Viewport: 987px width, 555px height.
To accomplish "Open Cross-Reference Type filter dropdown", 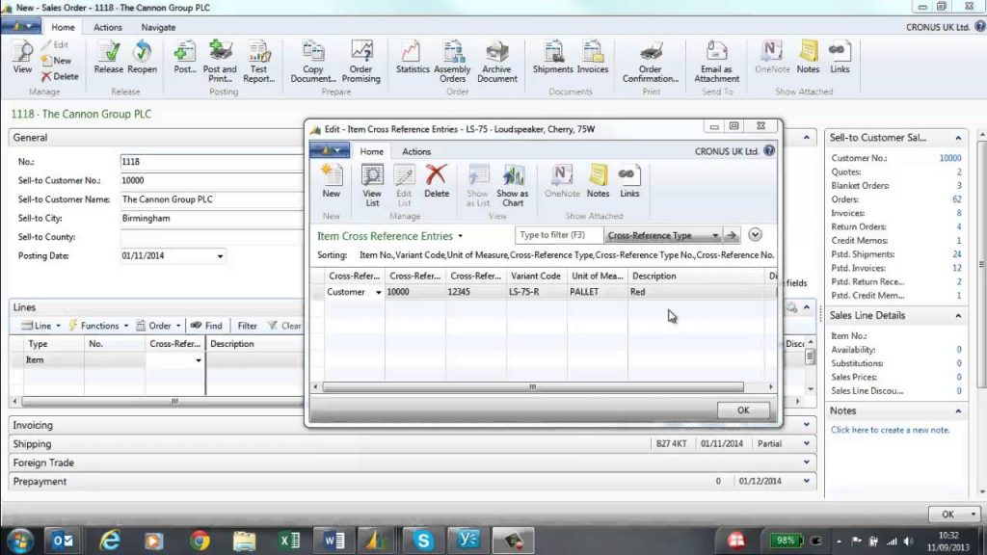I will 715,235.
